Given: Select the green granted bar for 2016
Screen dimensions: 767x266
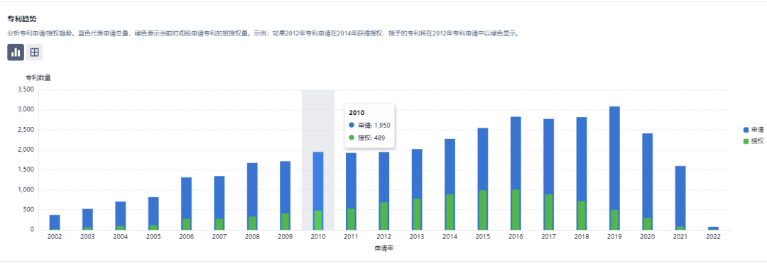Looking at the screenshot, I should pyautogui.click(x=516, y=210).
